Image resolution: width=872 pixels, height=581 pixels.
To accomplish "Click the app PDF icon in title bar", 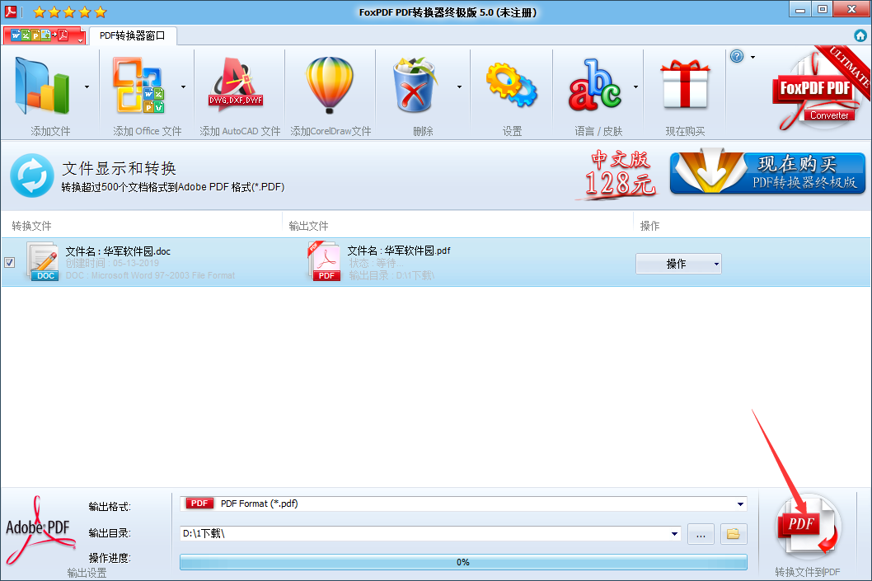I will pos(11,12).
